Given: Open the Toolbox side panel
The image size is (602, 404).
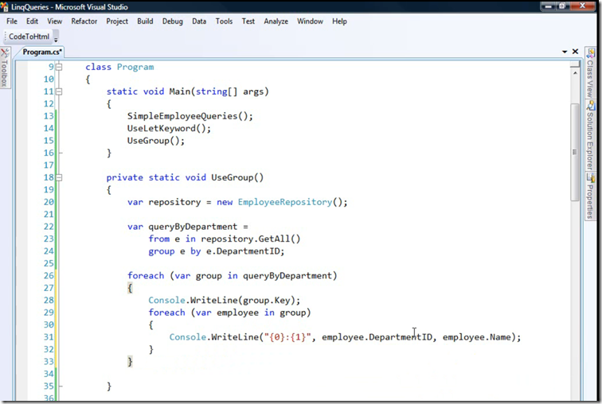Looking at the screenshot, I should coord(5,68).
